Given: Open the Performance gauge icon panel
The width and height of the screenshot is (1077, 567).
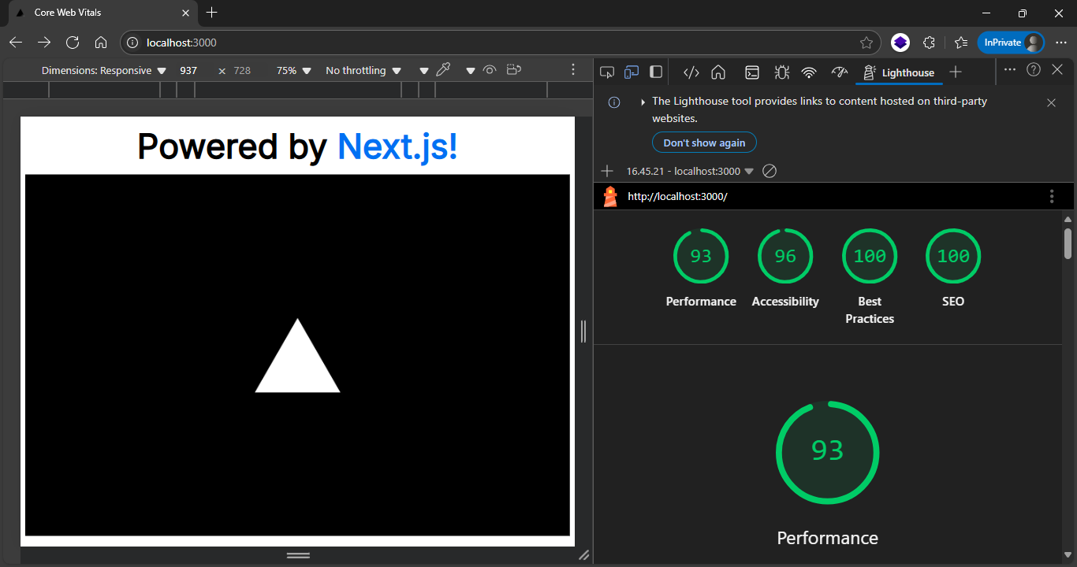Looking at the screenshot, I should pos(839,72).
